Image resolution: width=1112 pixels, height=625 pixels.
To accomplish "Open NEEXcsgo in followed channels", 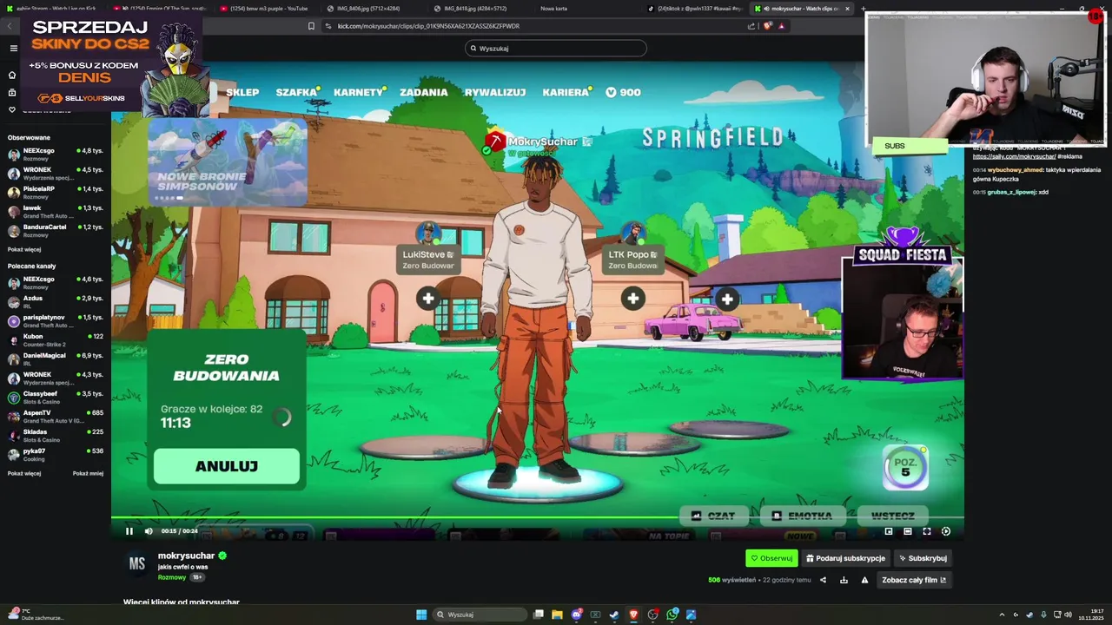I will tap(55, 154).
